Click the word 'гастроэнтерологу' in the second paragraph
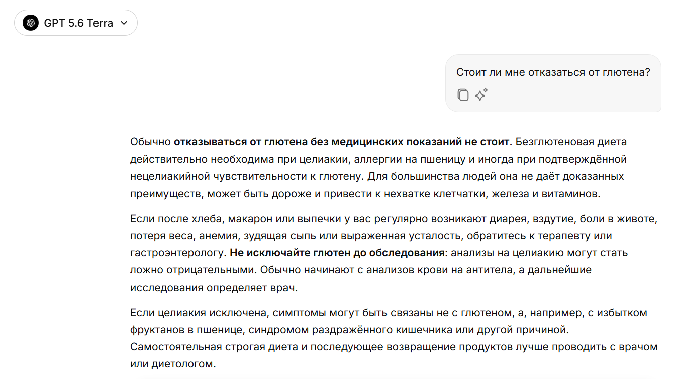 (x=178, y=253)
